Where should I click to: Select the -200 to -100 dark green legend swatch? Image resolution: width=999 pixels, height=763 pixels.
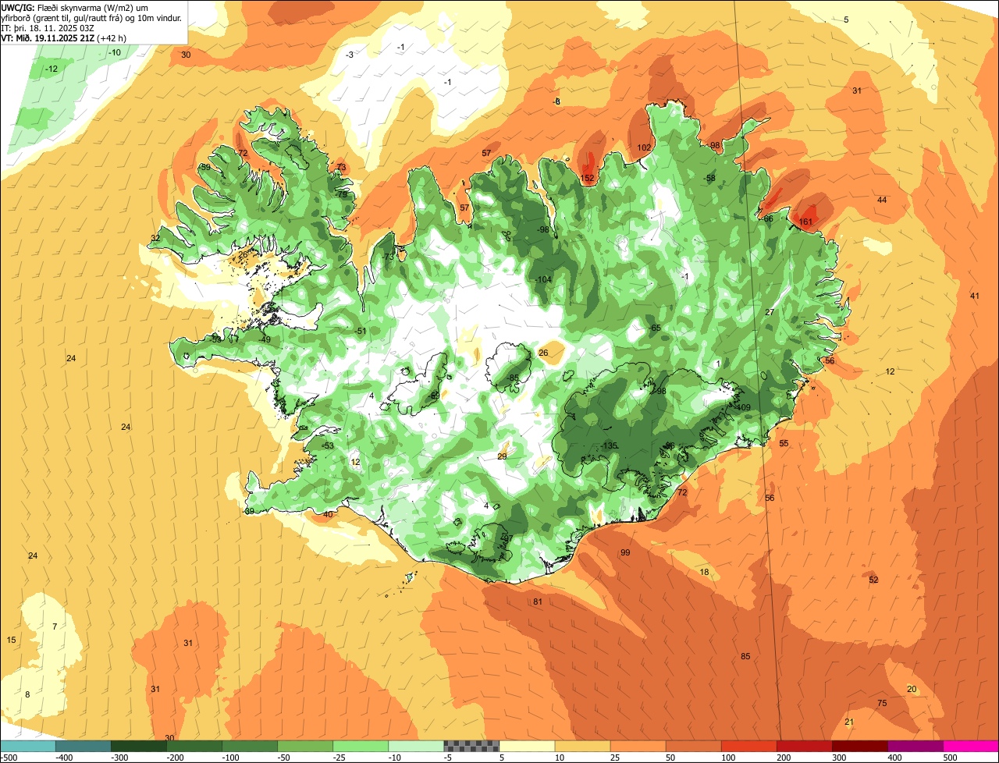pos(194,745)
